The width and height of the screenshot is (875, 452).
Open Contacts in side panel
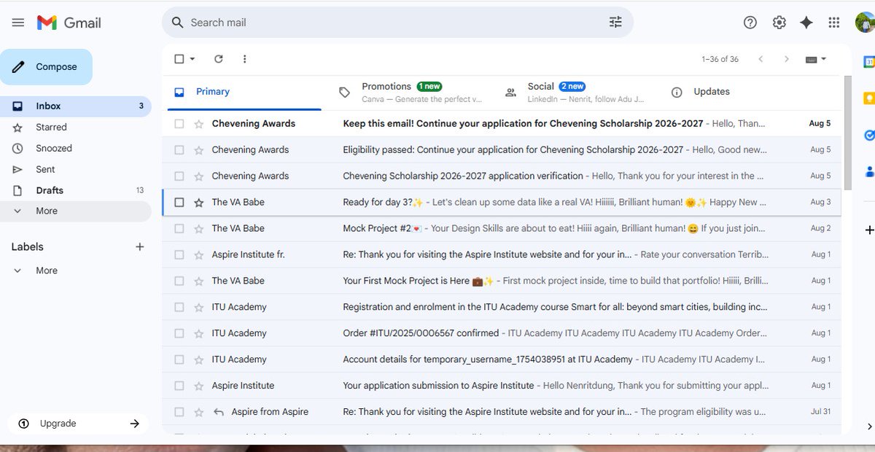pyautogui.click(x=869, y=171)
